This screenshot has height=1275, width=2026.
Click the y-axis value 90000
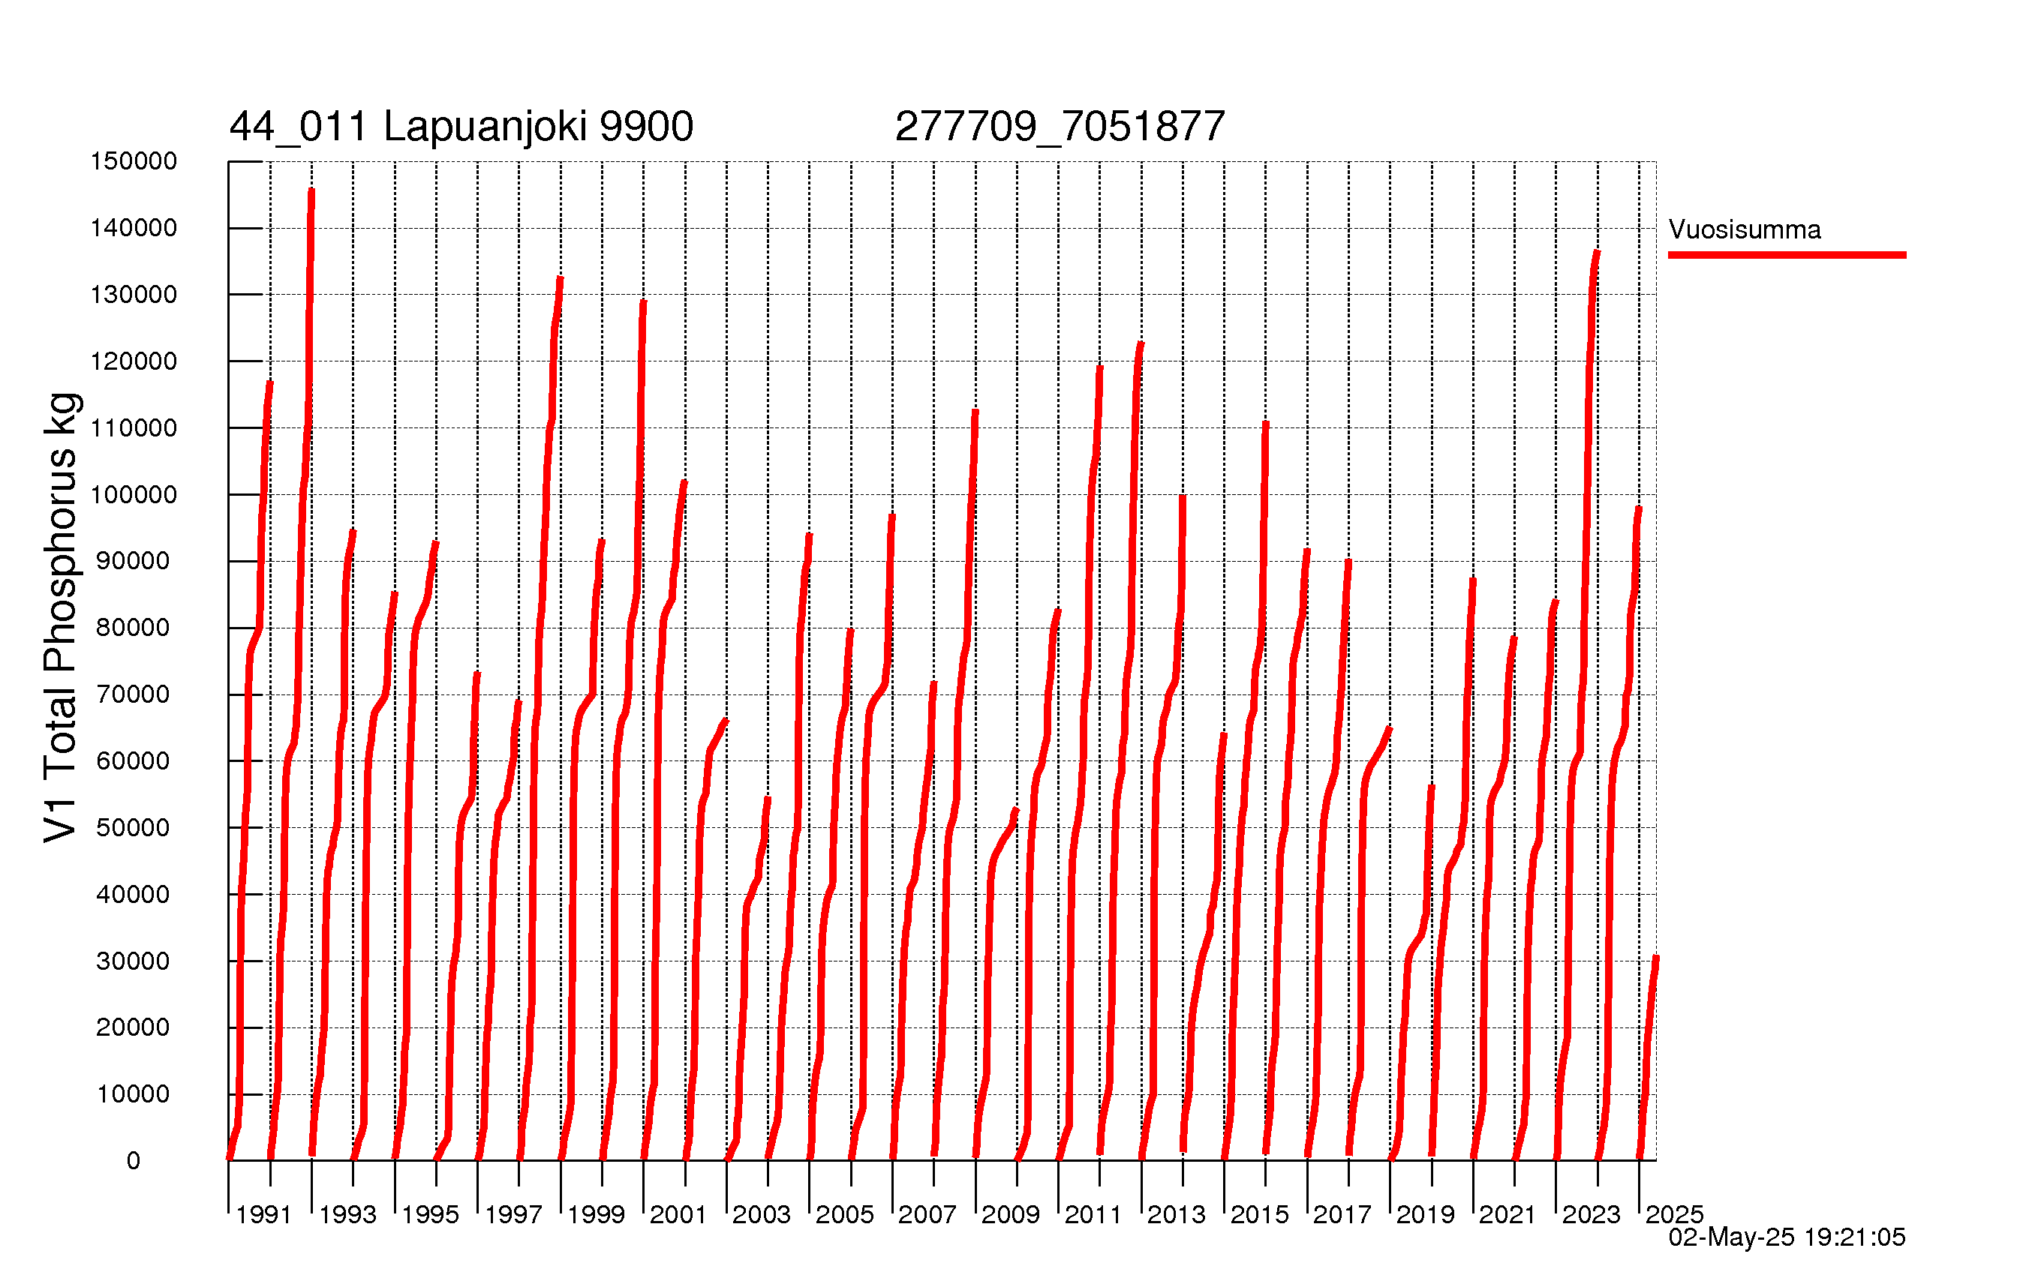click(133, 561)
